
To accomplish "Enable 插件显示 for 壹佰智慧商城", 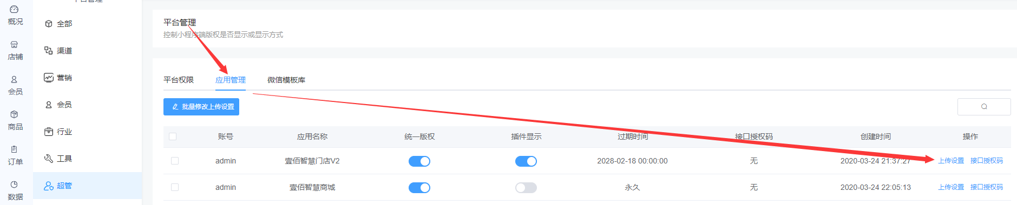I will (526, 188).
